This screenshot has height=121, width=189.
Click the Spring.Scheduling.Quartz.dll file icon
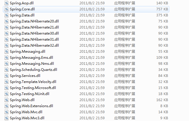click(6, 70)
